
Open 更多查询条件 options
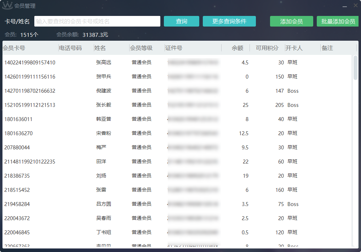(x=229, y=21)
